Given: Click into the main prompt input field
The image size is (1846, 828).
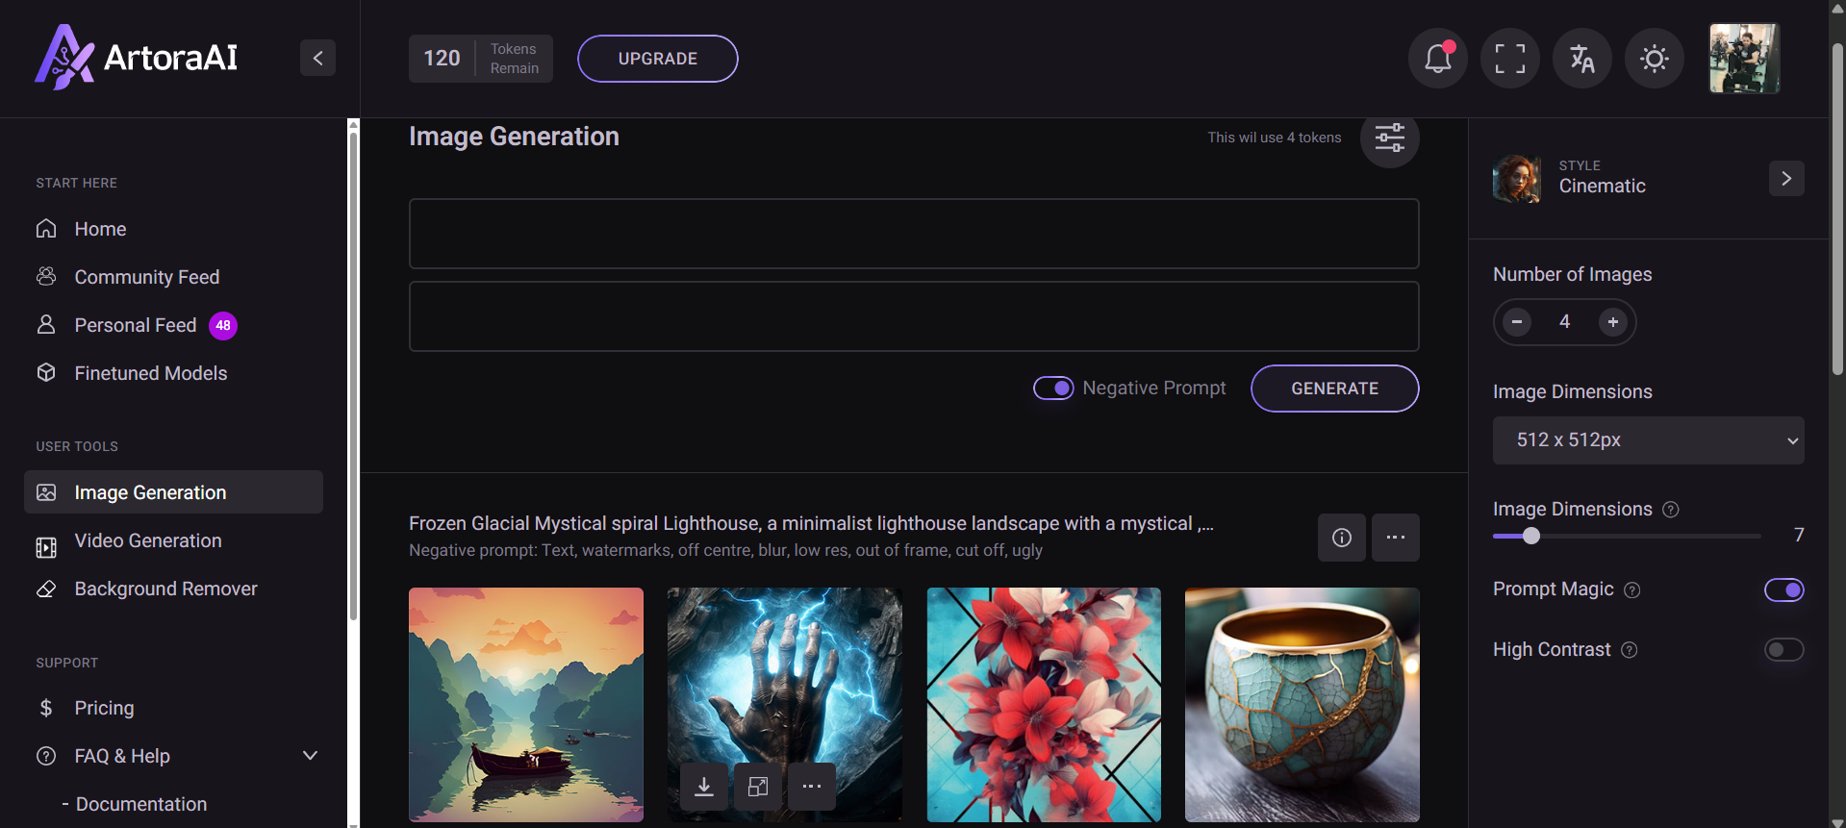Looking at the screenshot, I should click(x=914, y=234).
